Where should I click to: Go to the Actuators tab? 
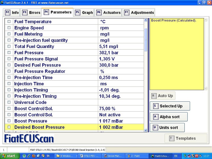(x=108, y=12)
